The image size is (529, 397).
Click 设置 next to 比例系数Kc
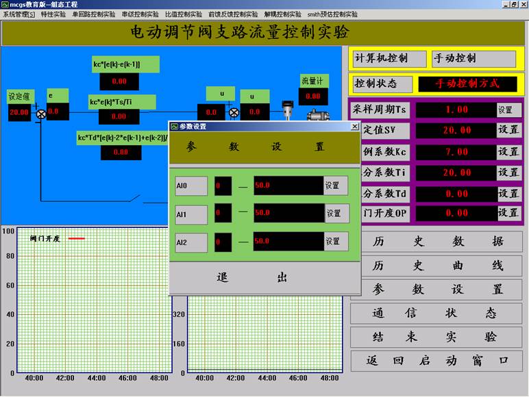pyautogui.click(x=508, y=151)
